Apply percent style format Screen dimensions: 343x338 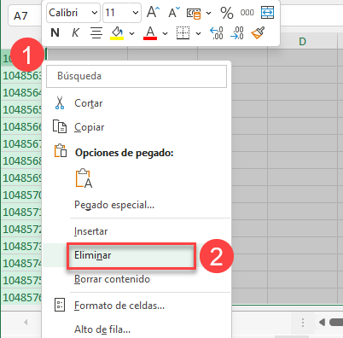[227, 13]
